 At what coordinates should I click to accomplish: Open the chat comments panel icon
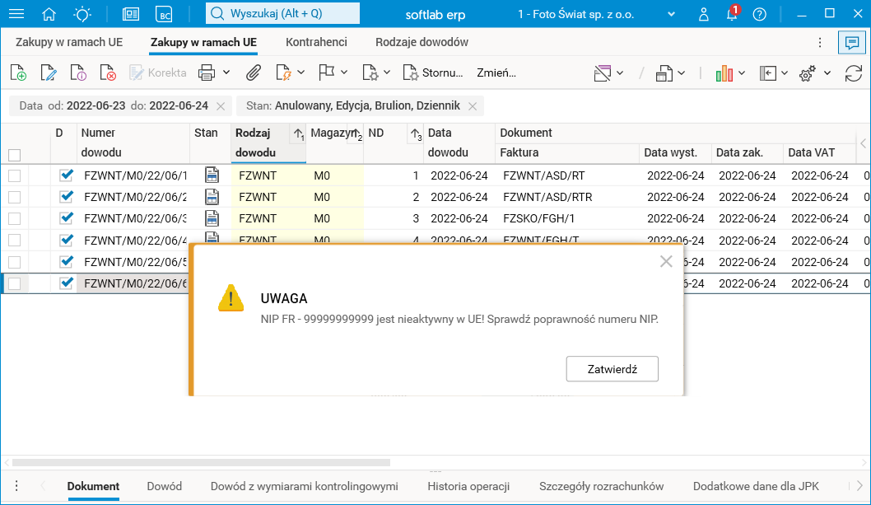[849, 43]
